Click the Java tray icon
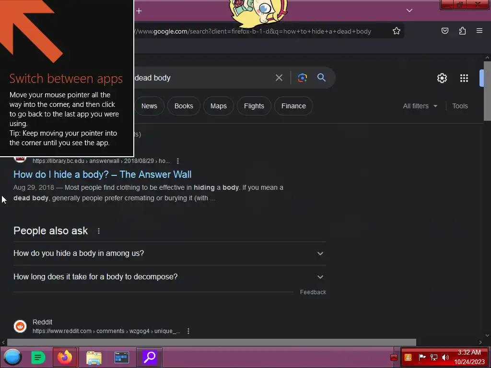491x368 pixels. tap(408, 357)
